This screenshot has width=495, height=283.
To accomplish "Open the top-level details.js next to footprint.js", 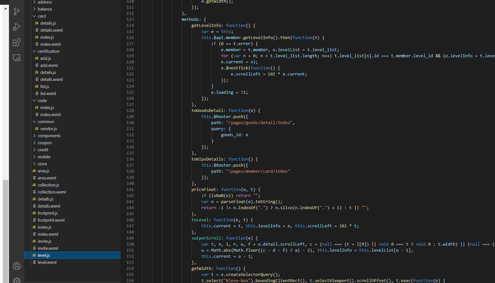I will [72, 199].
